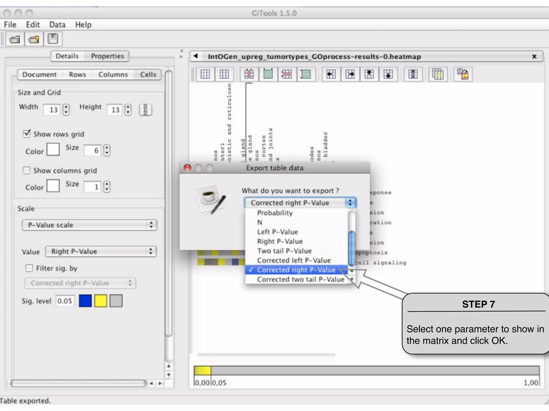Enable the Filter sig. by checkbox

point(29,268)
